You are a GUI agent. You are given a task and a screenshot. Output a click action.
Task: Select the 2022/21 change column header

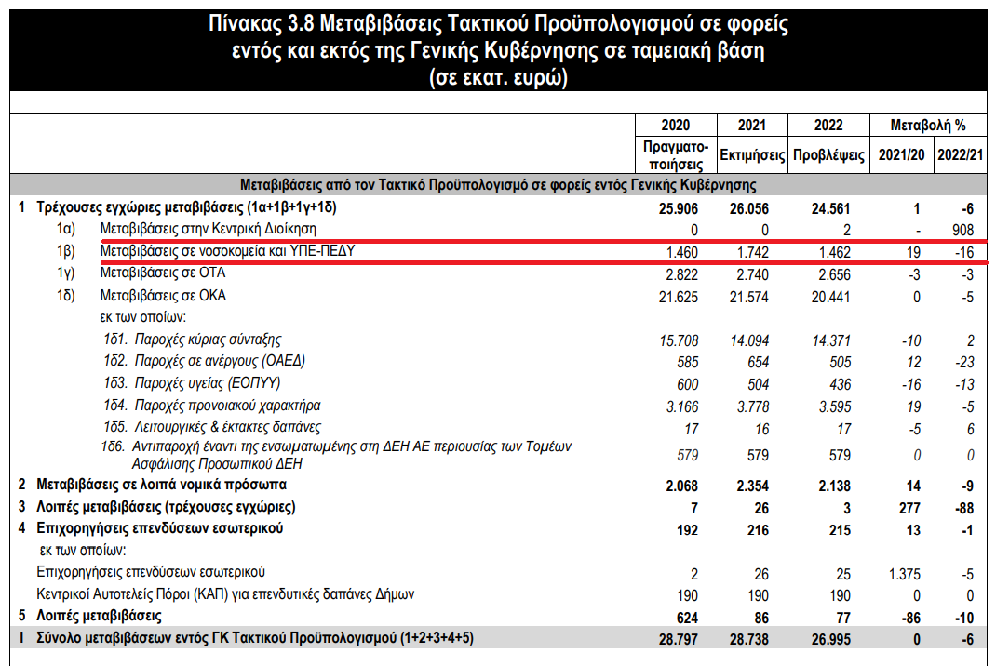[x=959, y=155]
